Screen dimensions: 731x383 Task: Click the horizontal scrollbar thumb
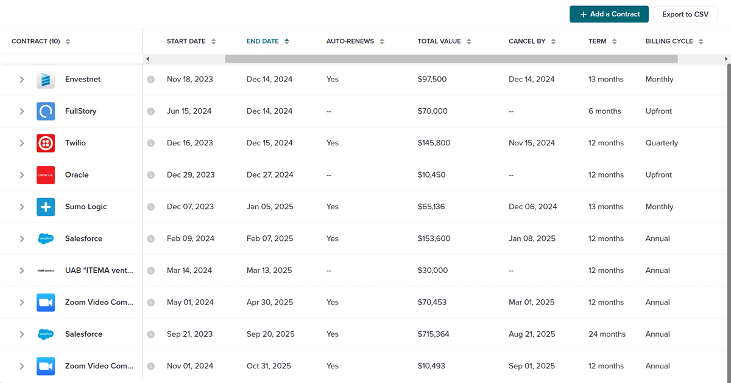[451, 59]
